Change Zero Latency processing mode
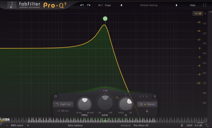The height and width of the screenshot is (128, 212). (75, 126)
